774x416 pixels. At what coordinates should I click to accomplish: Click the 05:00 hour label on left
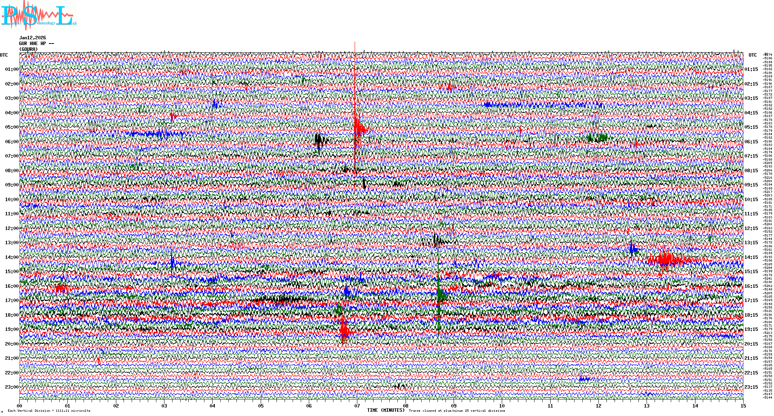point(12,127)
